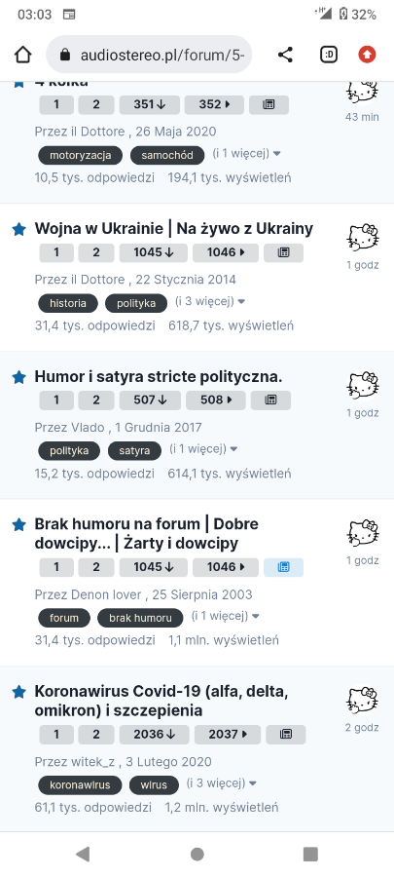
Task: Click star icon beside Humor i satyra
Action: tap(19, 377)
